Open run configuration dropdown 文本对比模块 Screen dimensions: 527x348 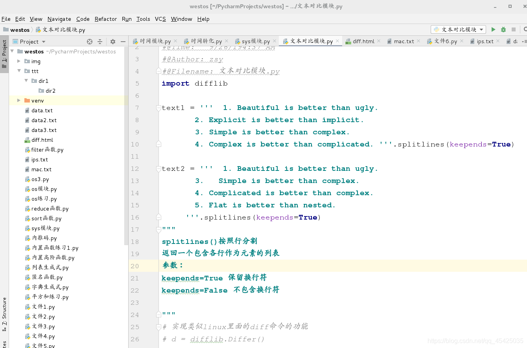pos(459,29)
